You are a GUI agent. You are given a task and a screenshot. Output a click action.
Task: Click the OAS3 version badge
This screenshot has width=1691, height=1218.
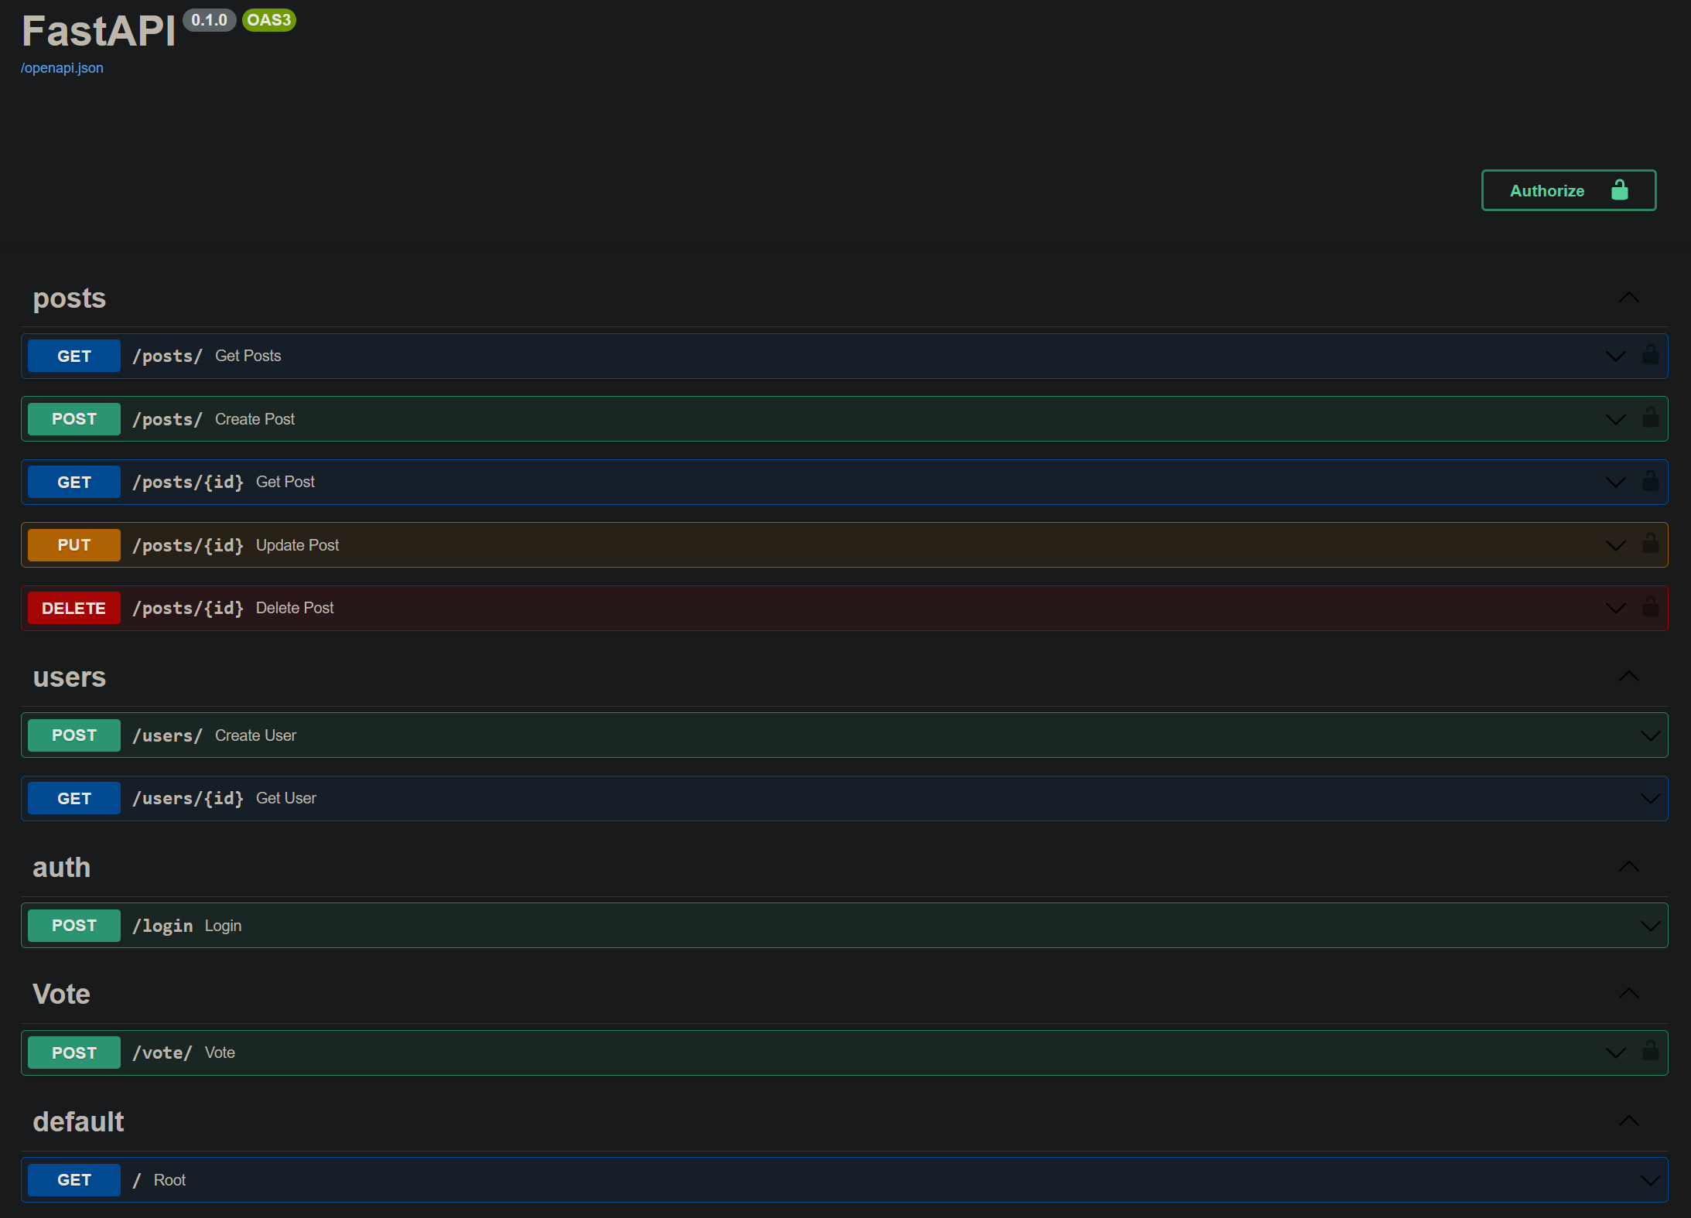point(268,20)
